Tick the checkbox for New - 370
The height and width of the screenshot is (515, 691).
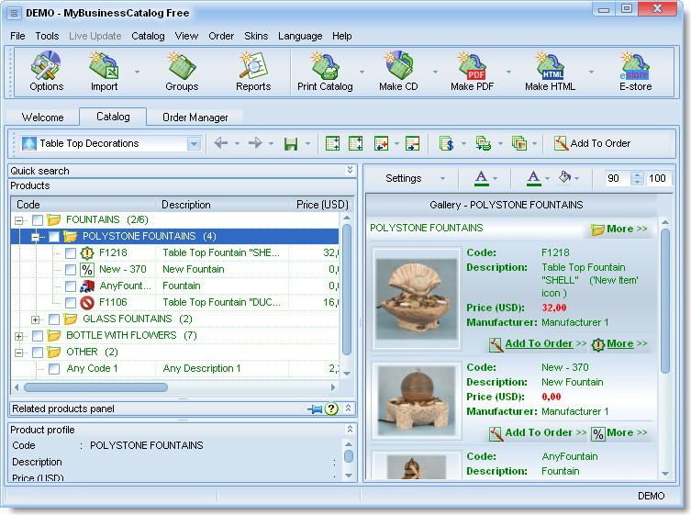point(71,269)
